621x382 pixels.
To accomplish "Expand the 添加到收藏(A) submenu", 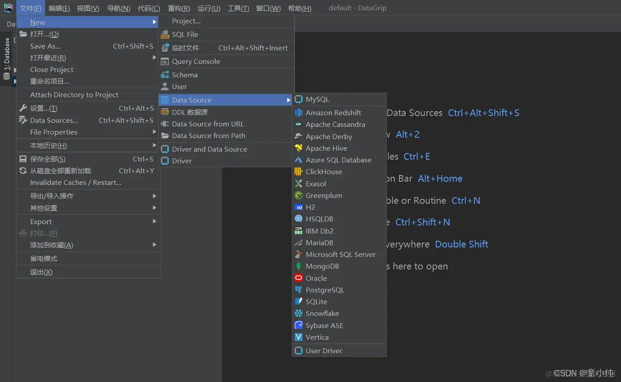I will 154,245.
